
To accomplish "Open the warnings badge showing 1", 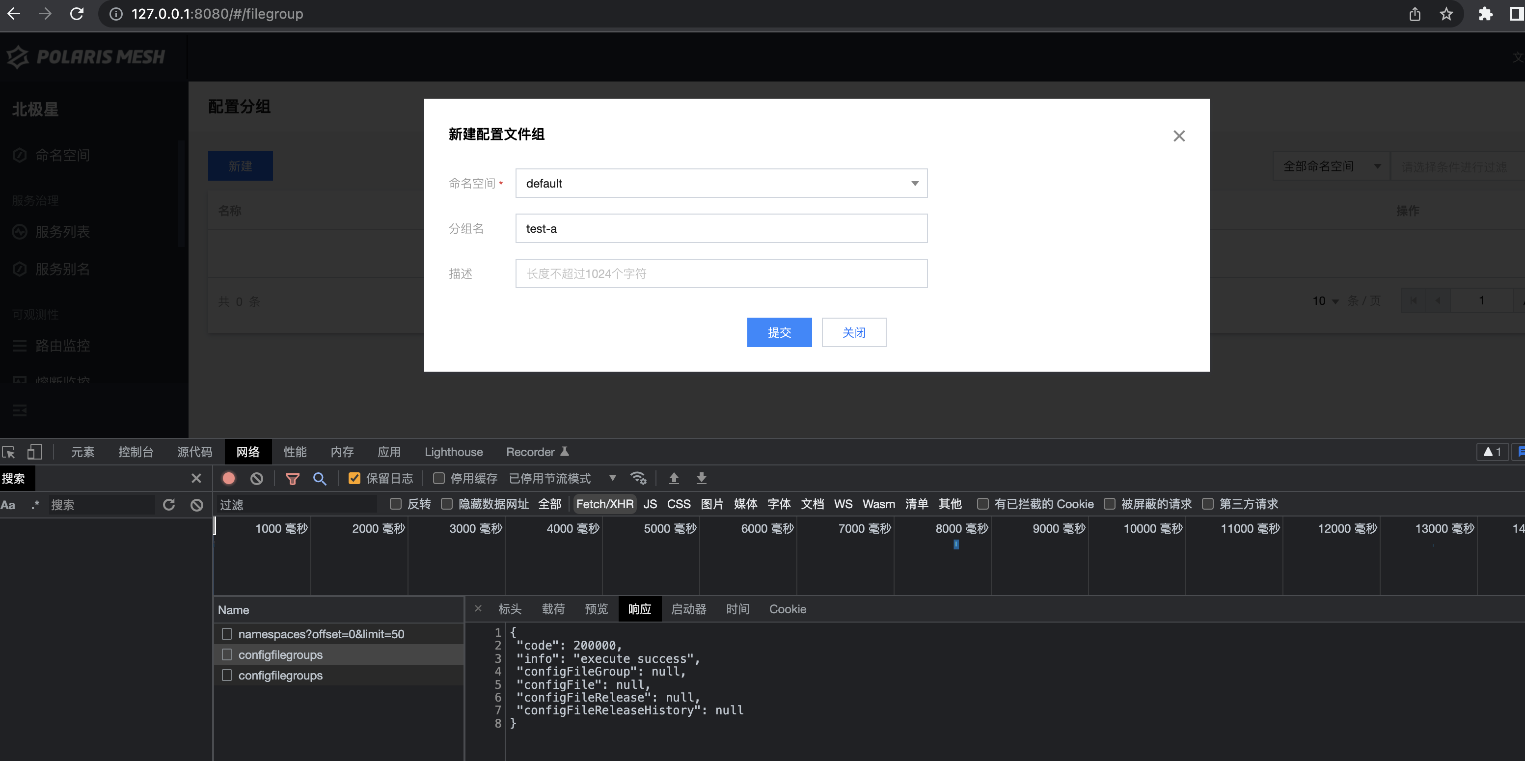I will [x=1493, y=452].
